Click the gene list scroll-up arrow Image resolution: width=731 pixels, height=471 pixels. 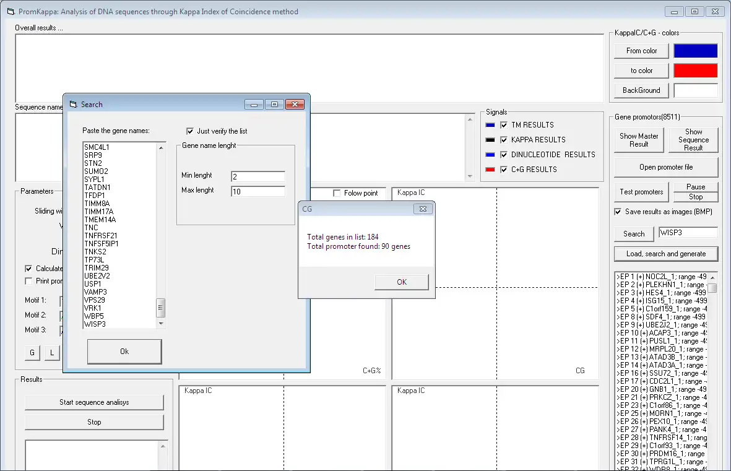161,147
